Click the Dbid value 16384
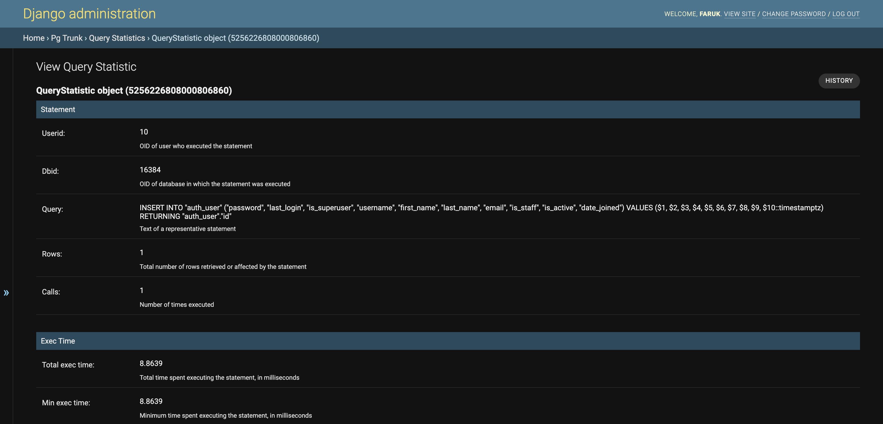 point(150,169)
